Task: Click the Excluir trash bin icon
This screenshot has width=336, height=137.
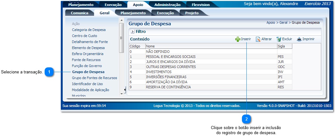Action: 279,39
